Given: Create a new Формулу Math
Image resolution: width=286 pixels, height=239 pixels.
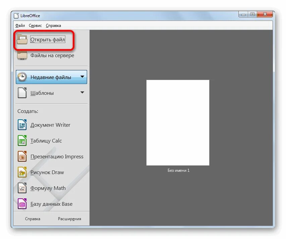Looking at the screenshot, I should [48, 188].
